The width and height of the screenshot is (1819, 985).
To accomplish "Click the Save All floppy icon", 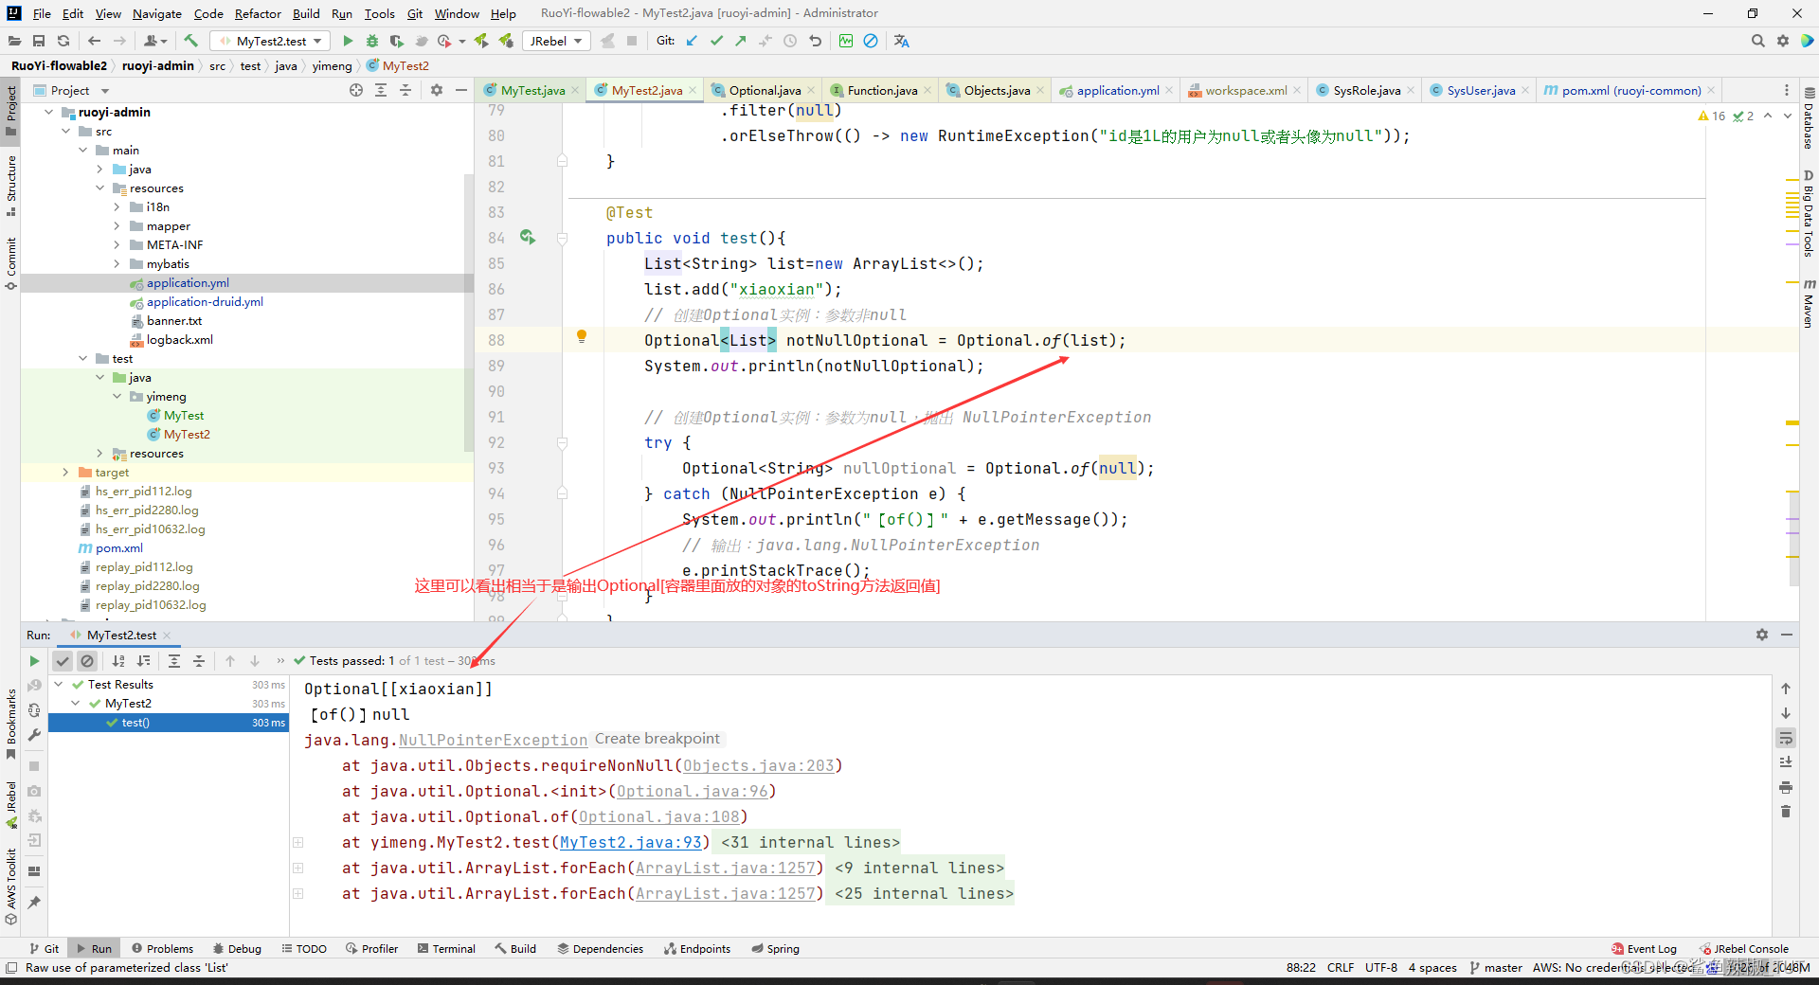I will (x=39, y=41).
